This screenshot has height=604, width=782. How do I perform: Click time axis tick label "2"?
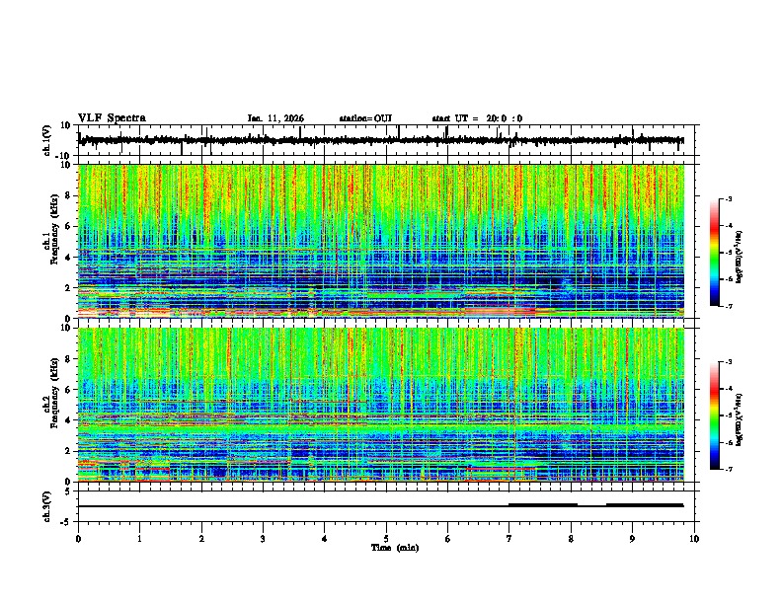[201, 539]
